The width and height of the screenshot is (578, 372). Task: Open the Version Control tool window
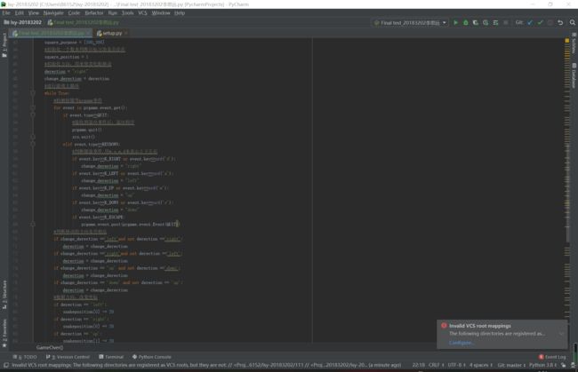click(x=68, y=357)
